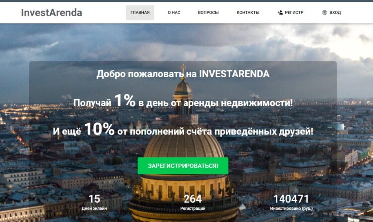
Task: Navigate to КОНТАКТЫ
Action: (x=248, y=13)
